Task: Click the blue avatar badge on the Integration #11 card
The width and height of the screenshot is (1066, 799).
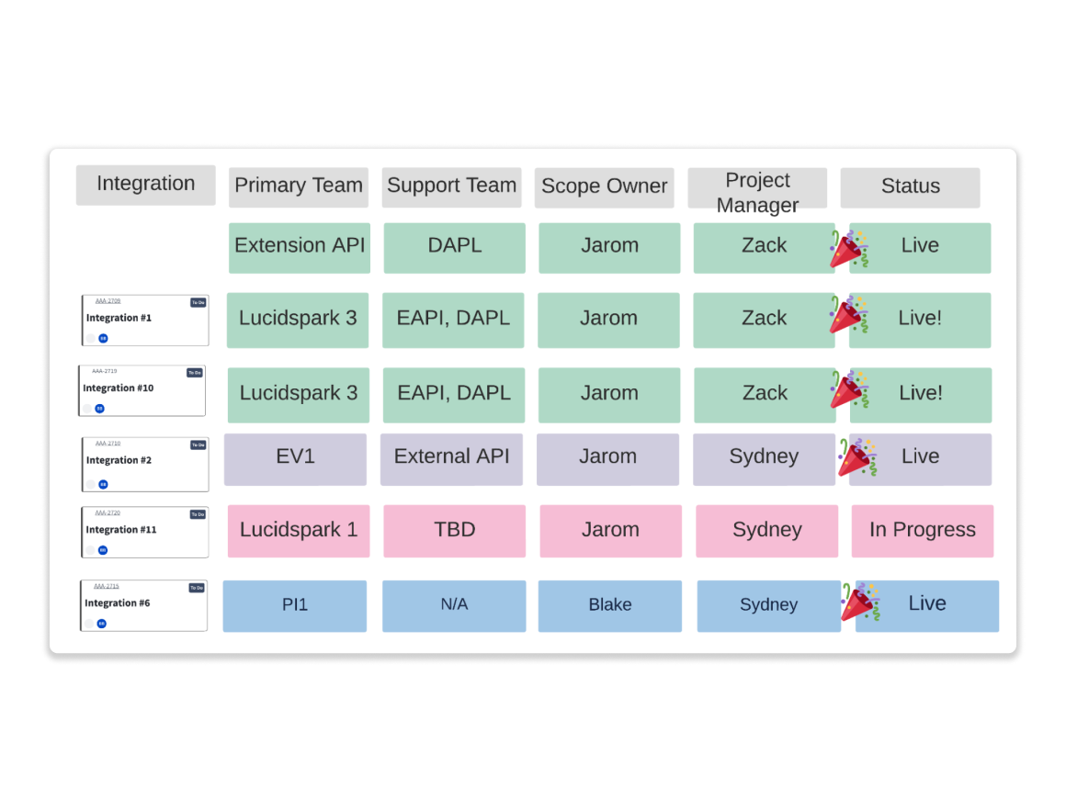Action: click(x=103, y=550)
